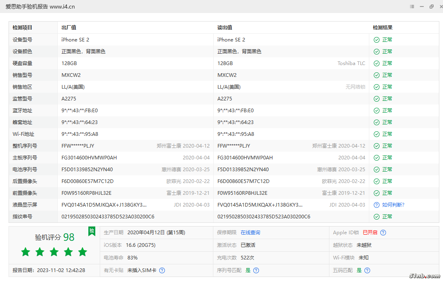This screenshot has width=443, height=281.
Task: Select factory LCD serial FVQ0145A1D5MJKQAX+J138GKY3...
Action: point(104,205)
